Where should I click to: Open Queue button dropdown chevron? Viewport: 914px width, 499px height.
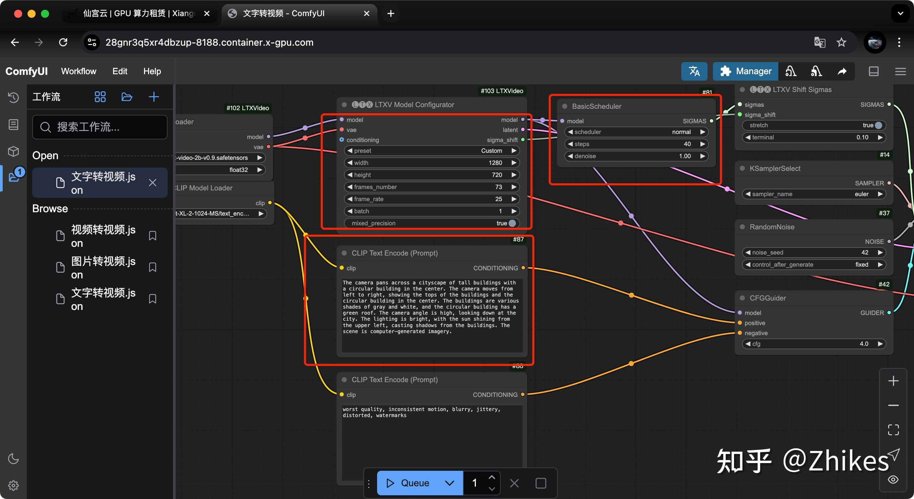(x=449, y=483)
